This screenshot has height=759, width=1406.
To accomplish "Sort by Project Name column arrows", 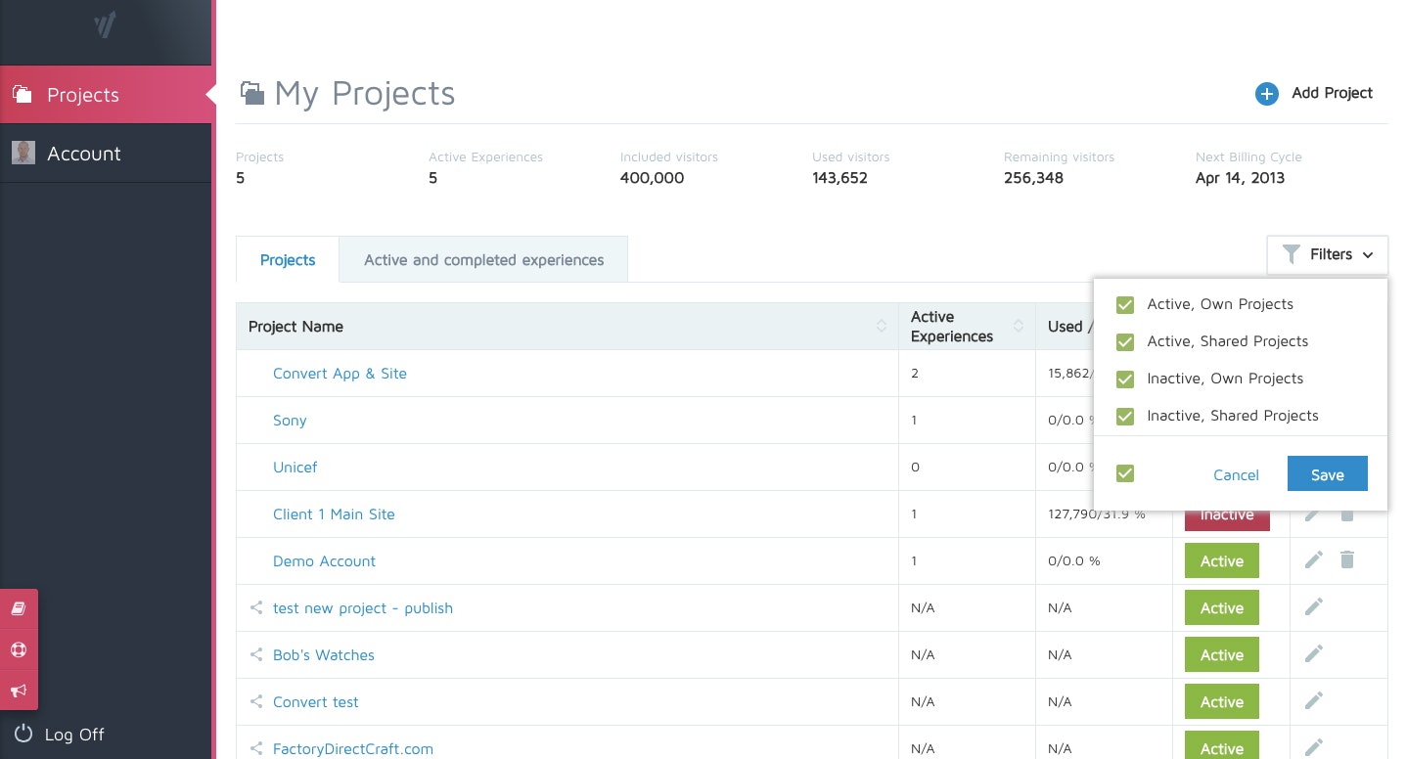I will (x=882, y=327).
